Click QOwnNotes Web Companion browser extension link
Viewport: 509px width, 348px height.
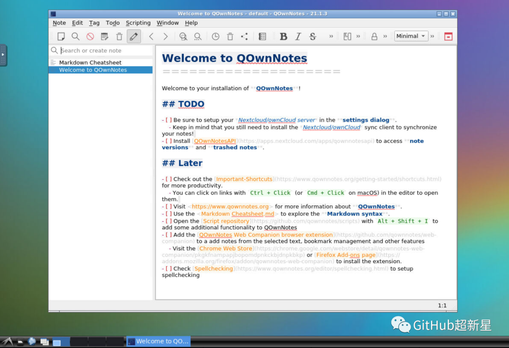tap(266, 235)
